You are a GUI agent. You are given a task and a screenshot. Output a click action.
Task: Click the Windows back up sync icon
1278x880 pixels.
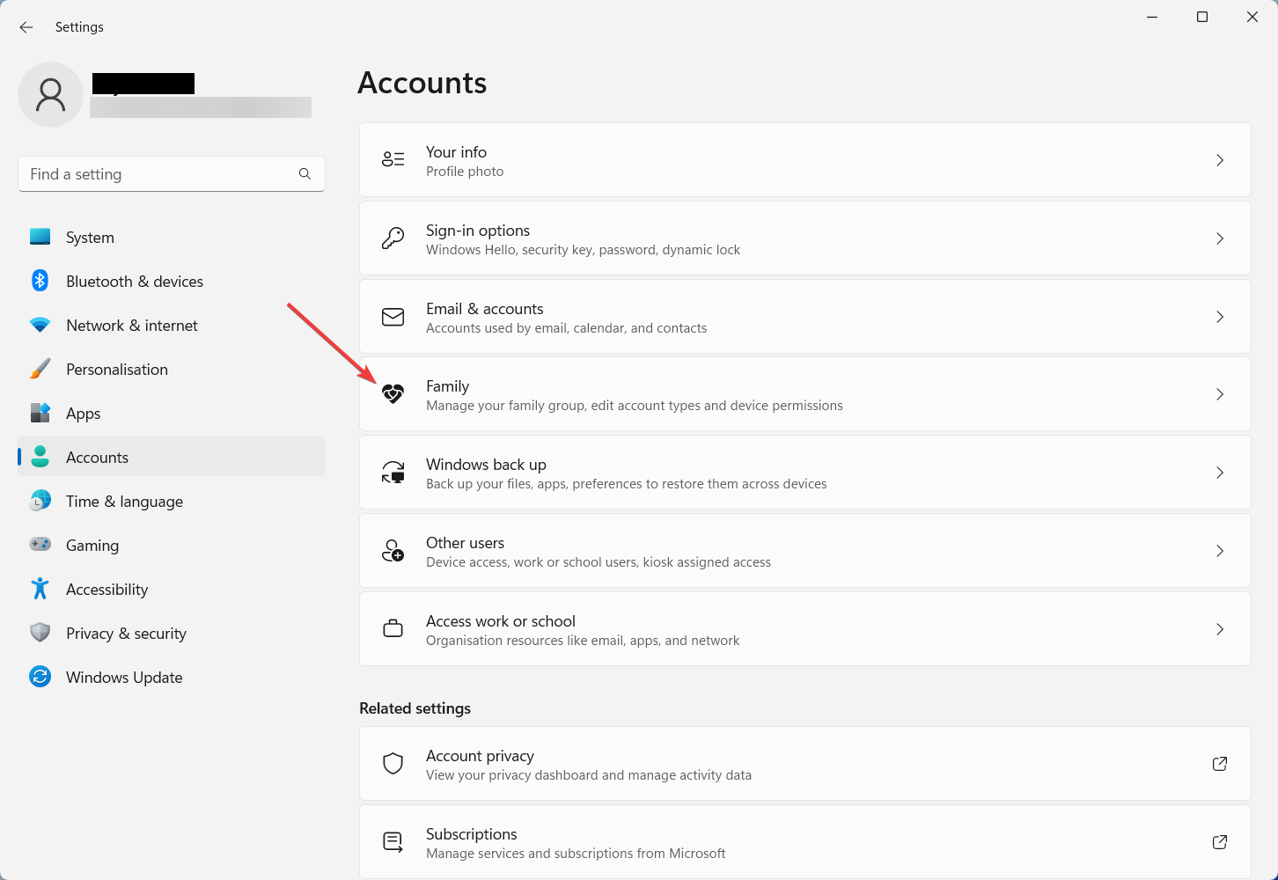tap(393, 473)
